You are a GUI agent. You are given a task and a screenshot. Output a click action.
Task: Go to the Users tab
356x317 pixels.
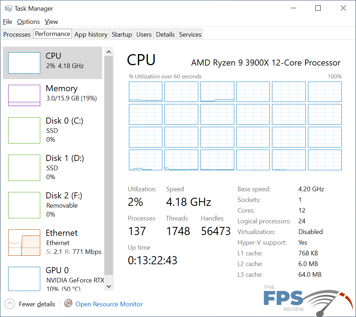[x=144, y=34]
